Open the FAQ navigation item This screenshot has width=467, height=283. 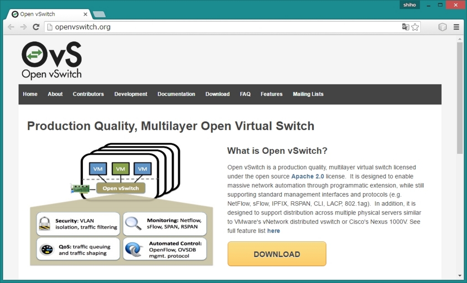click(245, 94)
